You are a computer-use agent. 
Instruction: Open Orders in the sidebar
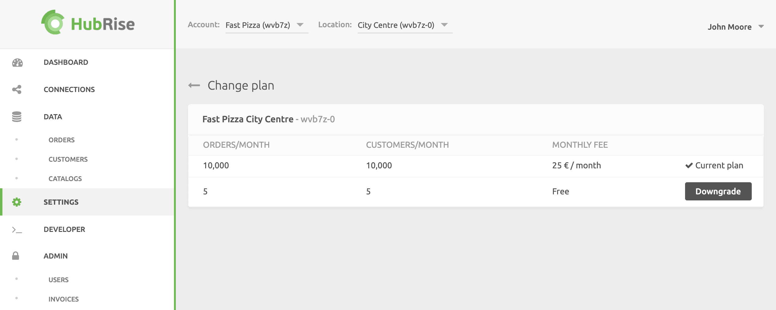[62, 140]
